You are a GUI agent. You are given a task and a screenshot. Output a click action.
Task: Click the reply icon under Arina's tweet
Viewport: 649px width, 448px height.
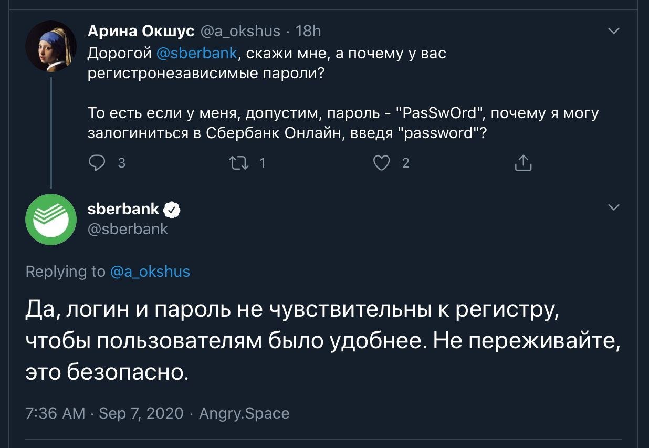[x=97, y=163]
